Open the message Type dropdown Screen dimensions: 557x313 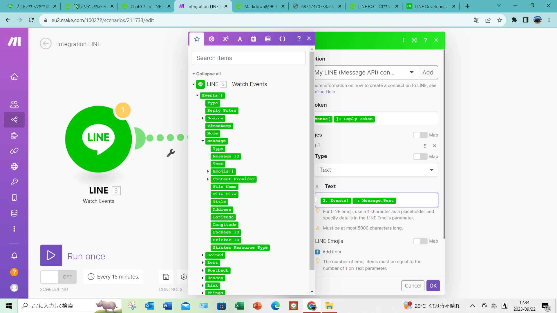[376, 170]
